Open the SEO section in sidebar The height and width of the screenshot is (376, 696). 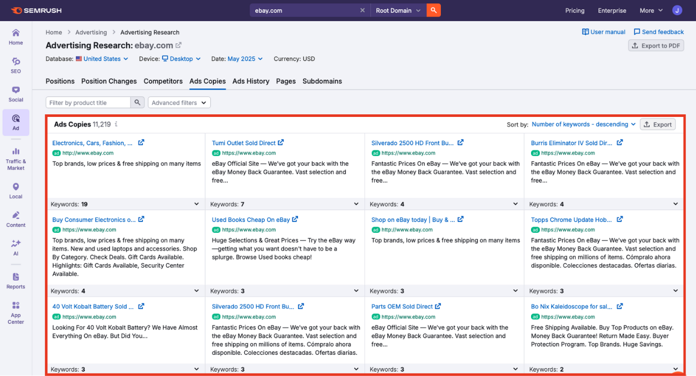pos(15,65)
